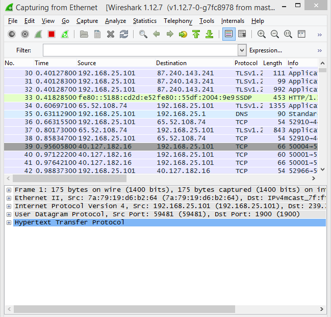Zoom in packet text icon
Viewport: 331px width, 317px height.
[x=261, y=34]
